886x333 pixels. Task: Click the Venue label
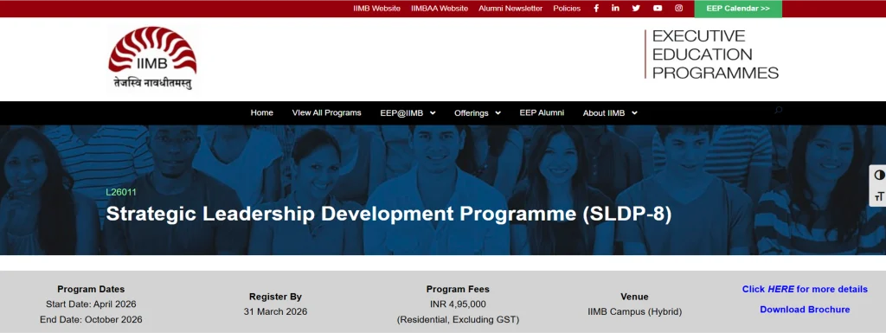click(634, 297)
